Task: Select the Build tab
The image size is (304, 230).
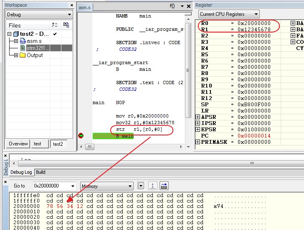Action: [x=41, y=172]
